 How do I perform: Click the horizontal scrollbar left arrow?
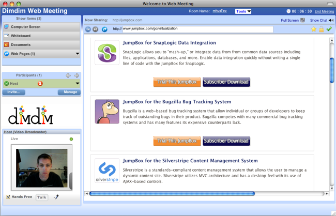tap(86, 193)
